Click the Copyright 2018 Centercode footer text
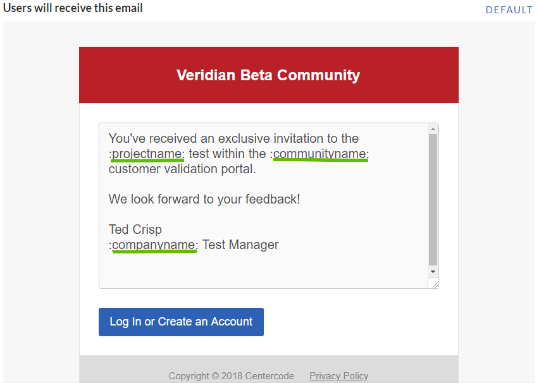539x383 pixels. pyautogui.click(x=231, y=376)
